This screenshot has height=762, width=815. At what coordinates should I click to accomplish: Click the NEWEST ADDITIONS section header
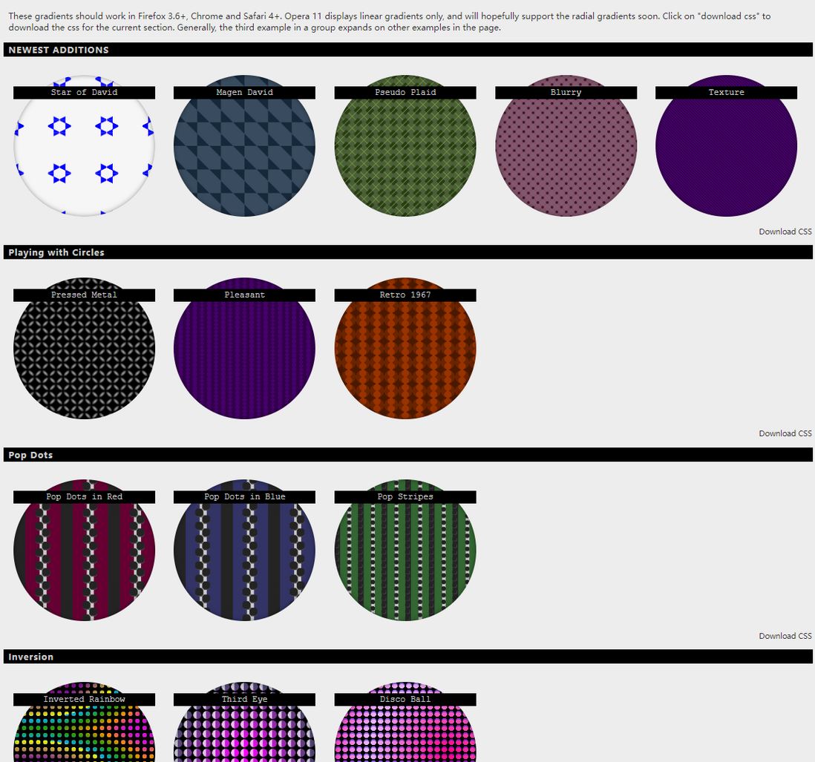408,50
